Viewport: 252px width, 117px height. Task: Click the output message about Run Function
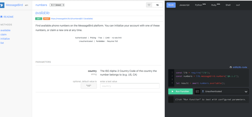(x=210, y=100)
